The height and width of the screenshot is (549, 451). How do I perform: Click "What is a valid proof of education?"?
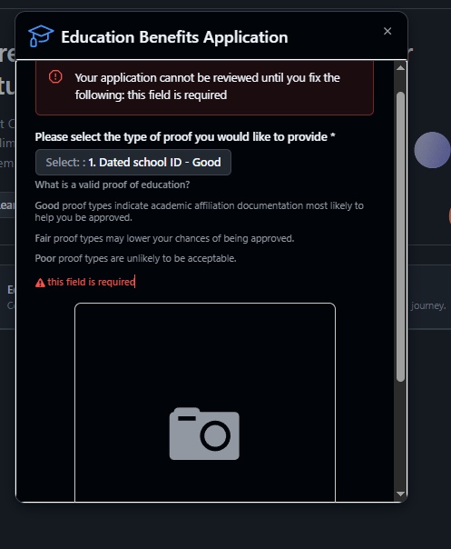click(113, 185)
